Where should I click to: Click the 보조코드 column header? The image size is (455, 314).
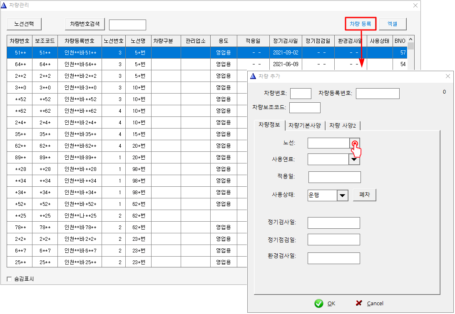click(45, 41)
